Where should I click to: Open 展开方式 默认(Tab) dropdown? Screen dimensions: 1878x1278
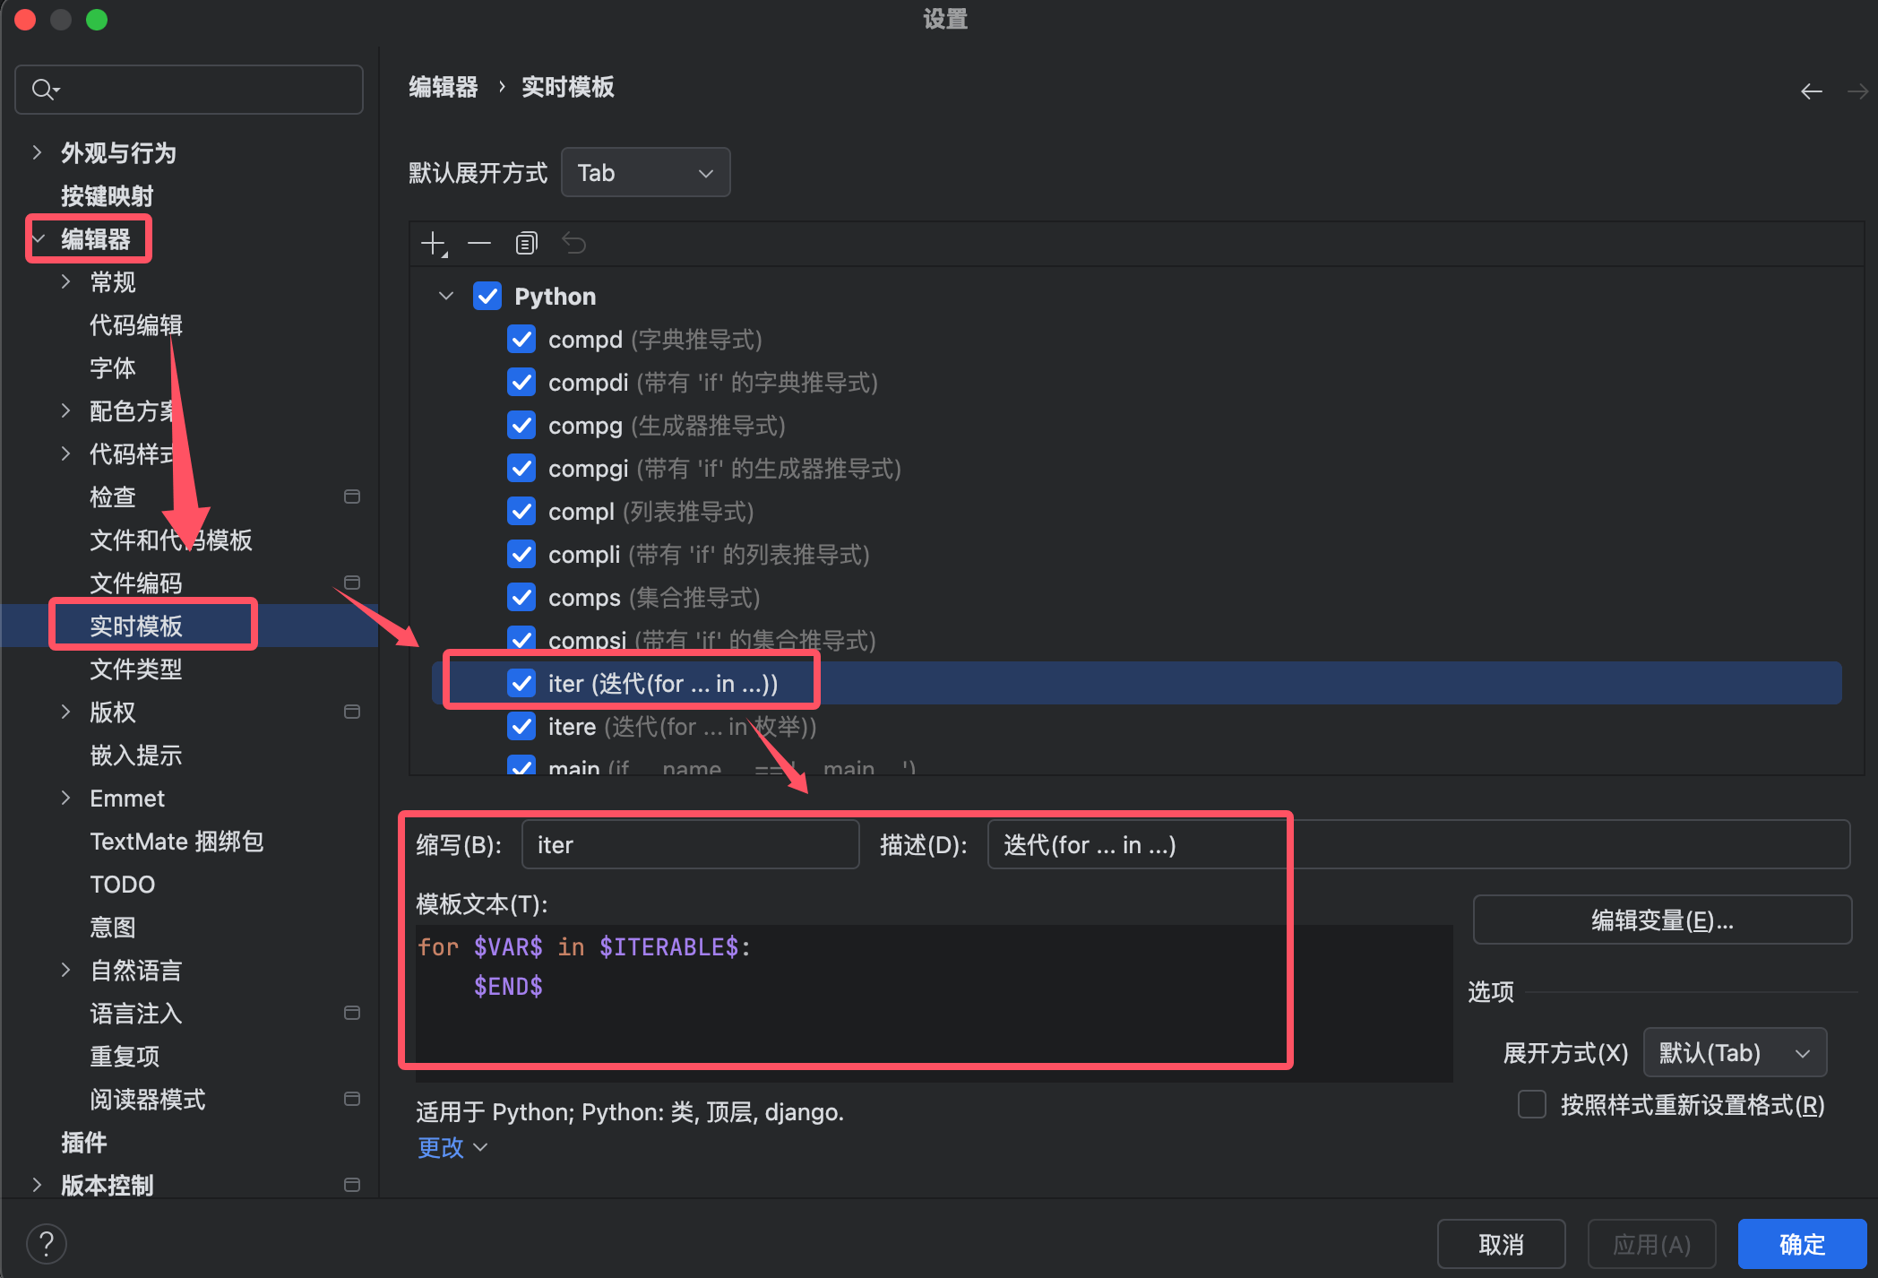1734,1053
